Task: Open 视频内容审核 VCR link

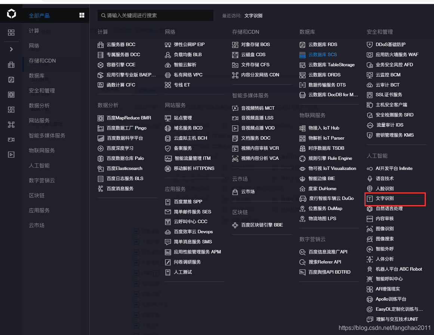Action: coord(260,148)
